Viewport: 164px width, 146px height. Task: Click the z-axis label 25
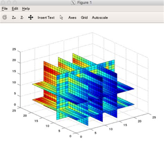tap(14, 49)
